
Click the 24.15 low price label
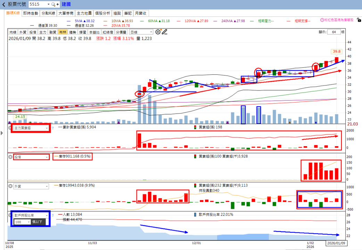[20, 117]
